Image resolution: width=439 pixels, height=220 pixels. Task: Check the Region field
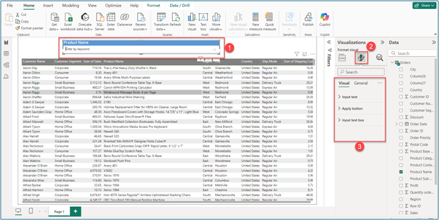click(x=401, y=199)
